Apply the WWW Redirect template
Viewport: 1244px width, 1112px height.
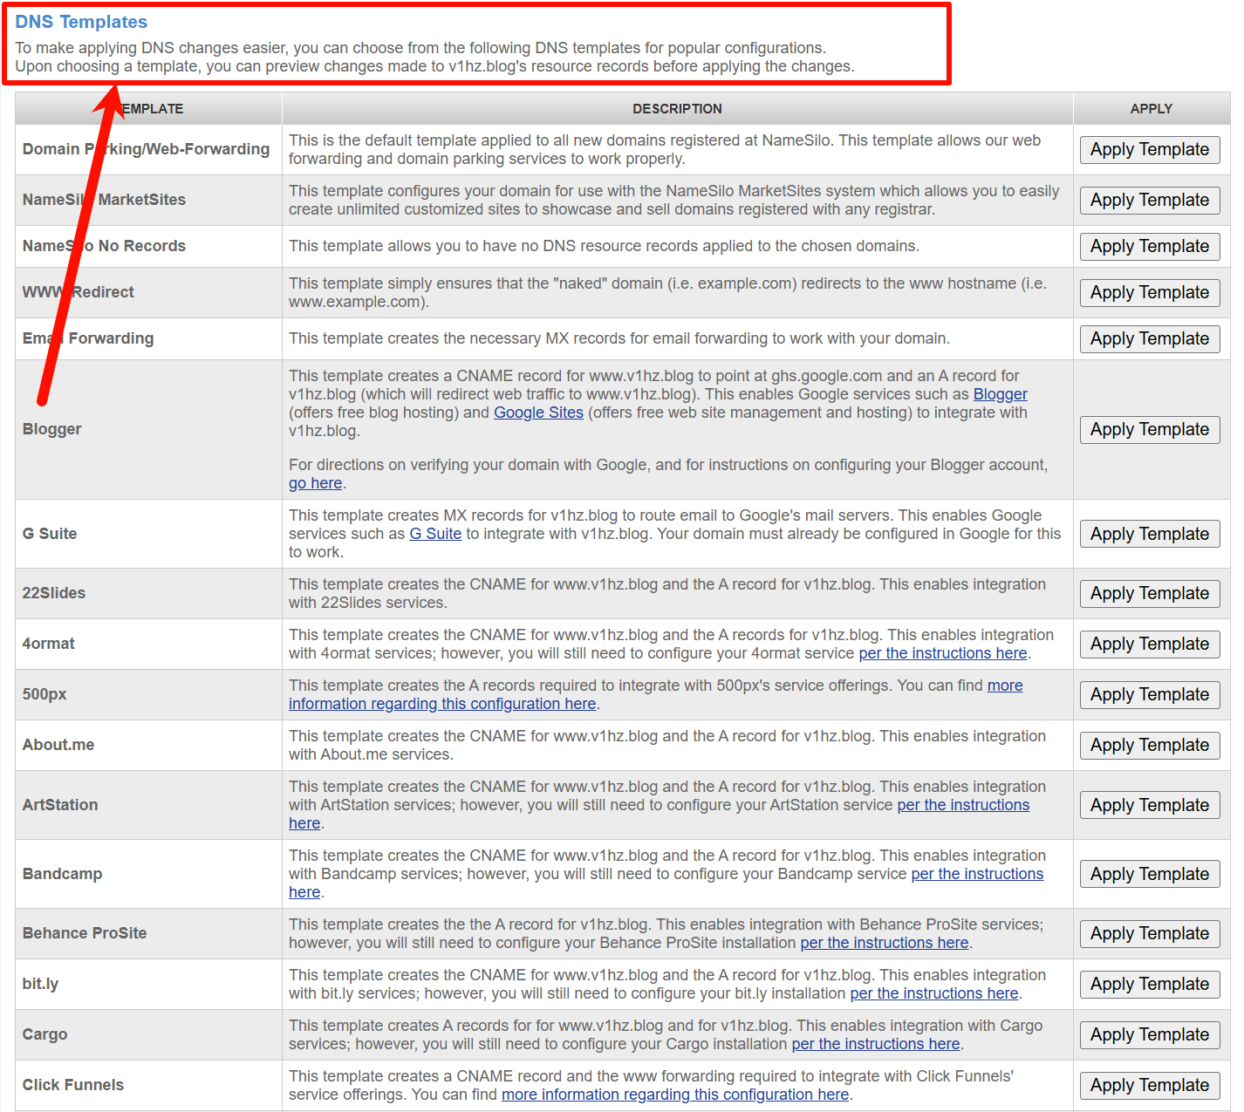click(x=1149, y=293)
